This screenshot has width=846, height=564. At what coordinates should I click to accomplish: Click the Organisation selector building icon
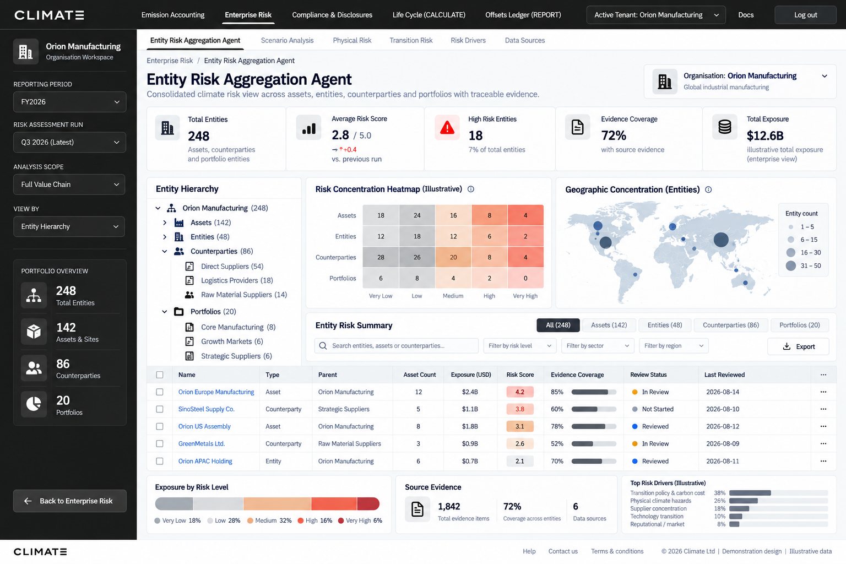coord(665,82)
